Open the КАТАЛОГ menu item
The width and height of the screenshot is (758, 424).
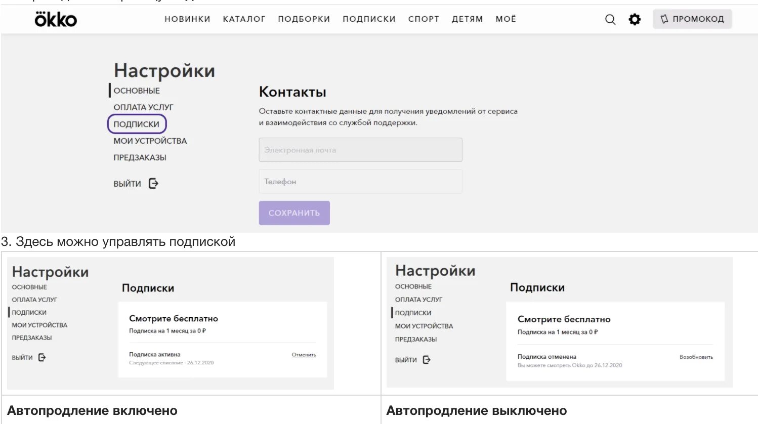click(244, 19)
